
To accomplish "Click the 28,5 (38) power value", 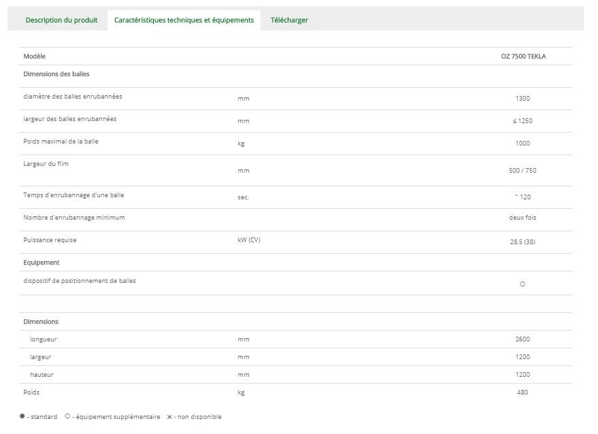I will (x=522, y=242).
